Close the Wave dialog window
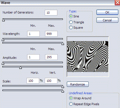The image size is (120, 108). pos(117,2)
